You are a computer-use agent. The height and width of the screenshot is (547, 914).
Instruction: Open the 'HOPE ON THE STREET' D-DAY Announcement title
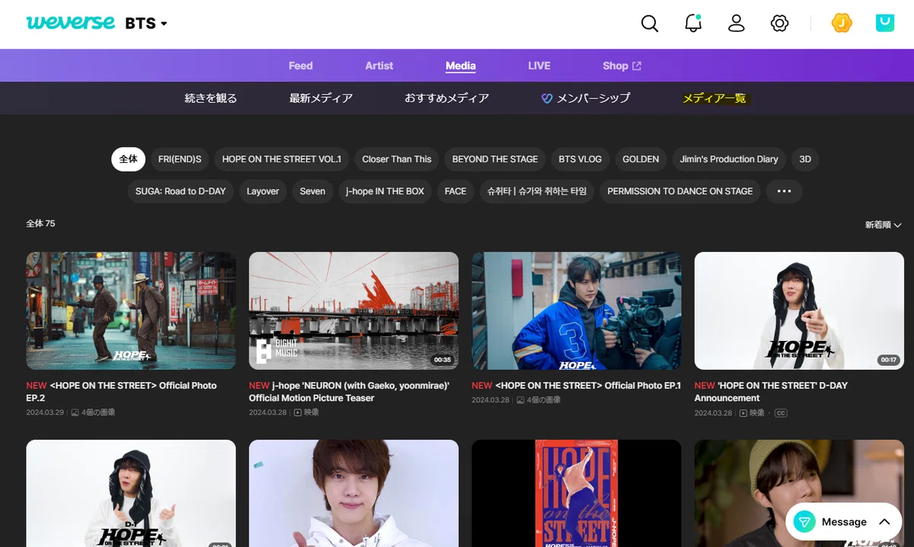771,392
